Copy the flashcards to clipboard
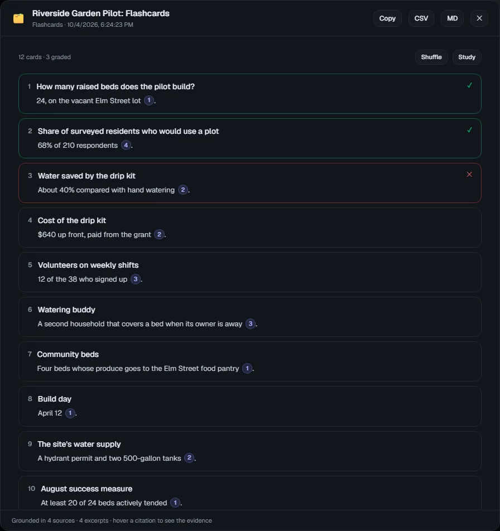 (387, 18)
